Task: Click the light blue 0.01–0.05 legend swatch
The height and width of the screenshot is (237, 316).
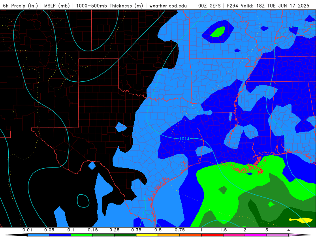Action: click(38, 235)
